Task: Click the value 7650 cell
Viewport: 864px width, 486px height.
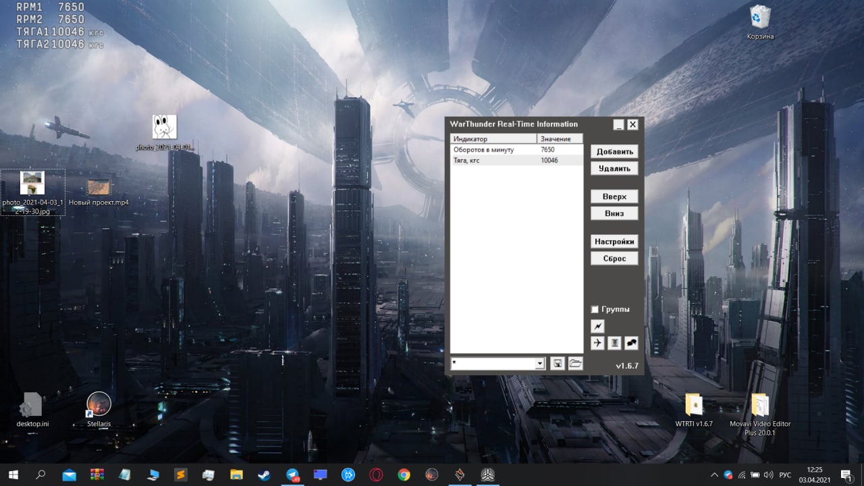Action: point(547,150)
